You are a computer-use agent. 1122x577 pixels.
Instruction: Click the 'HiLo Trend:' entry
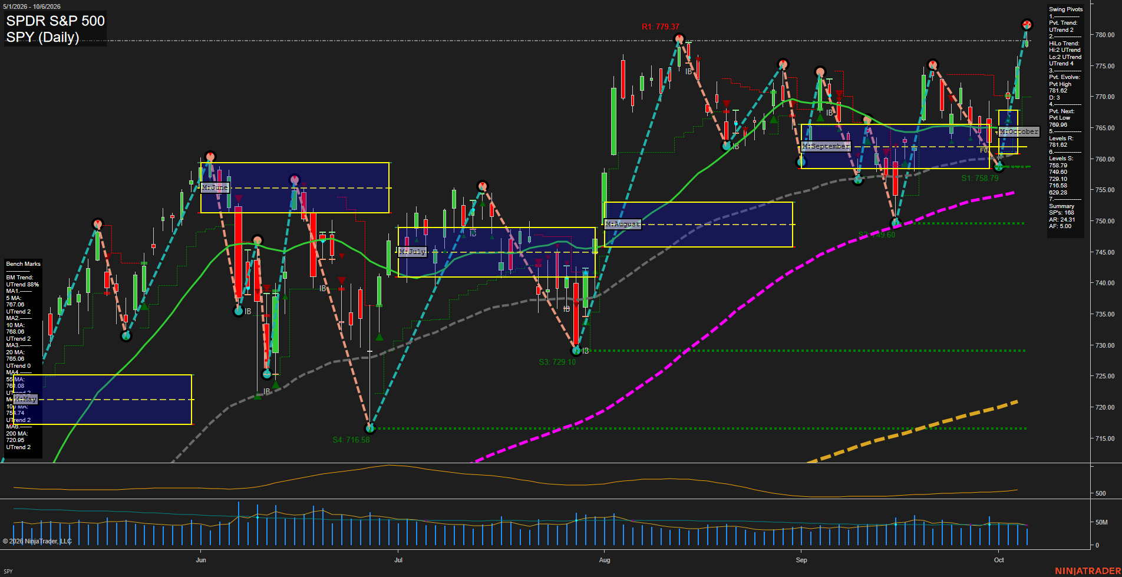(x=1064, y=44)
